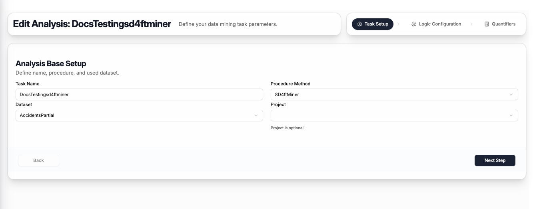This screenshot has width=537, height=209.
Task: Click the chevron separator before Quantifiers
Action: [x=472, y=24]
